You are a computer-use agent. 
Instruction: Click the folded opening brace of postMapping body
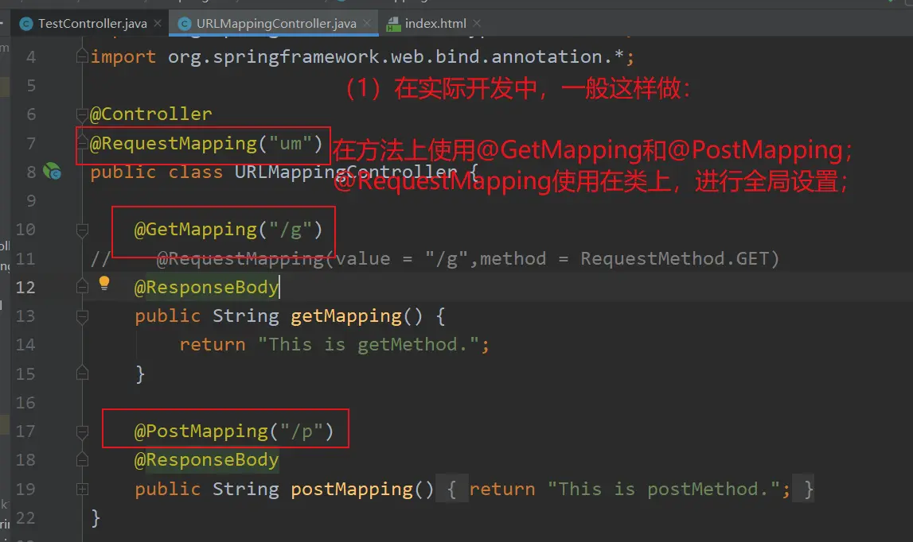(x=452, y=489)
